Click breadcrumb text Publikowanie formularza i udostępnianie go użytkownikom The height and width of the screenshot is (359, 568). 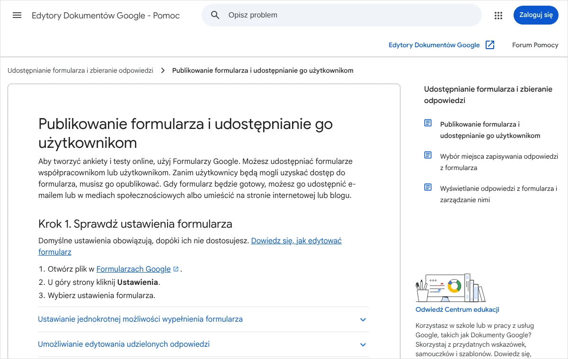coord(263,70)
